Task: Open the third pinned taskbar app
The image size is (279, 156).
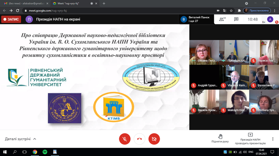Action: click(x=55, y=152)
